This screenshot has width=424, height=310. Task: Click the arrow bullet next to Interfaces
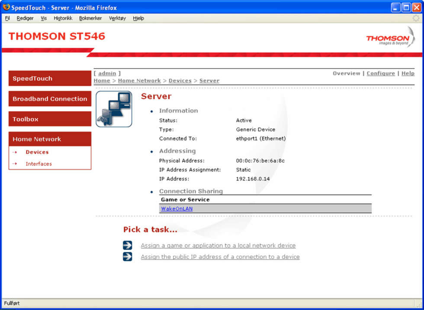pos(15,164)
